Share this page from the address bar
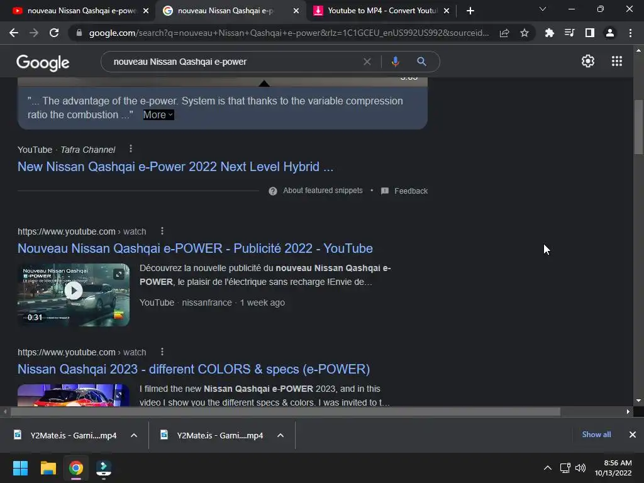This screenshot has height=483, width=644. point(504,33)
